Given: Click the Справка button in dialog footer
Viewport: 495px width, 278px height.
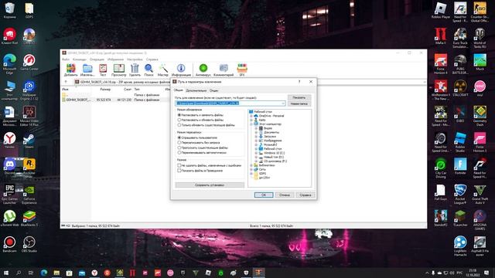Looking at the screenshot, I should [x=306, y=195].
